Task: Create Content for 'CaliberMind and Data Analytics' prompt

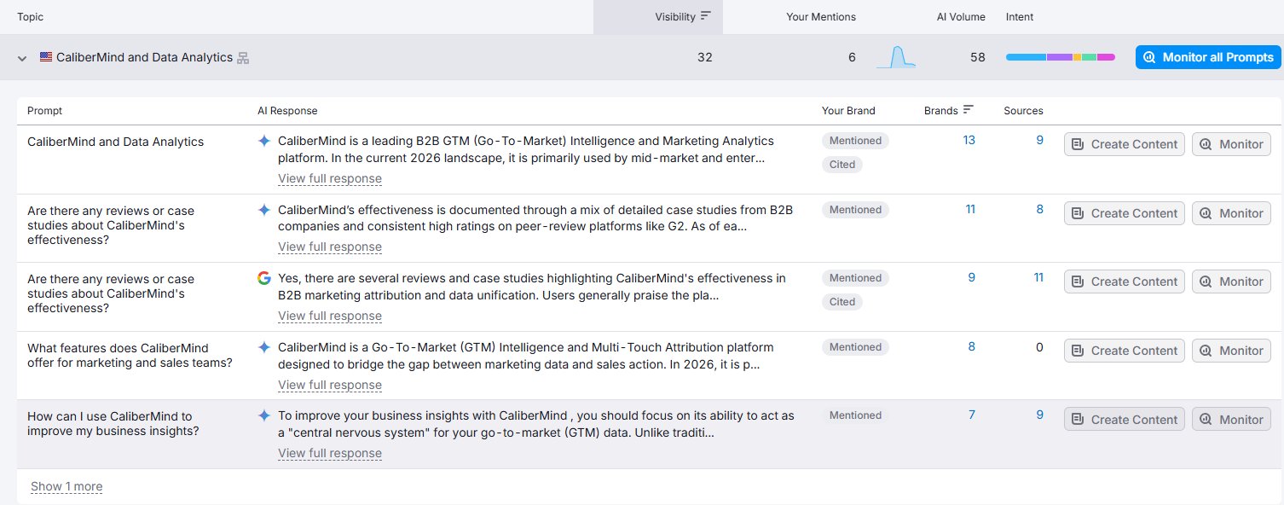Action: tap(1125, 144)
